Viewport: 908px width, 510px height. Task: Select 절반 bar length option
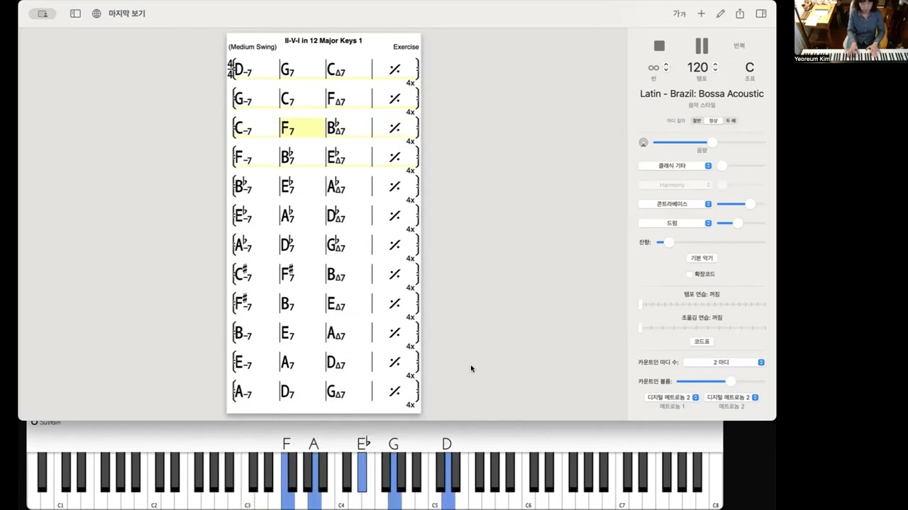point(697,121)
